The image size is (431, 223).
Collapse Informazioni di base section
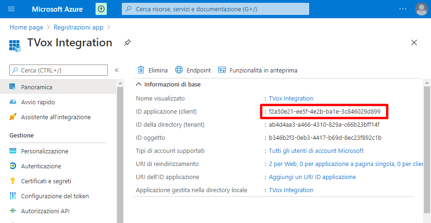[x=139, y=85]
